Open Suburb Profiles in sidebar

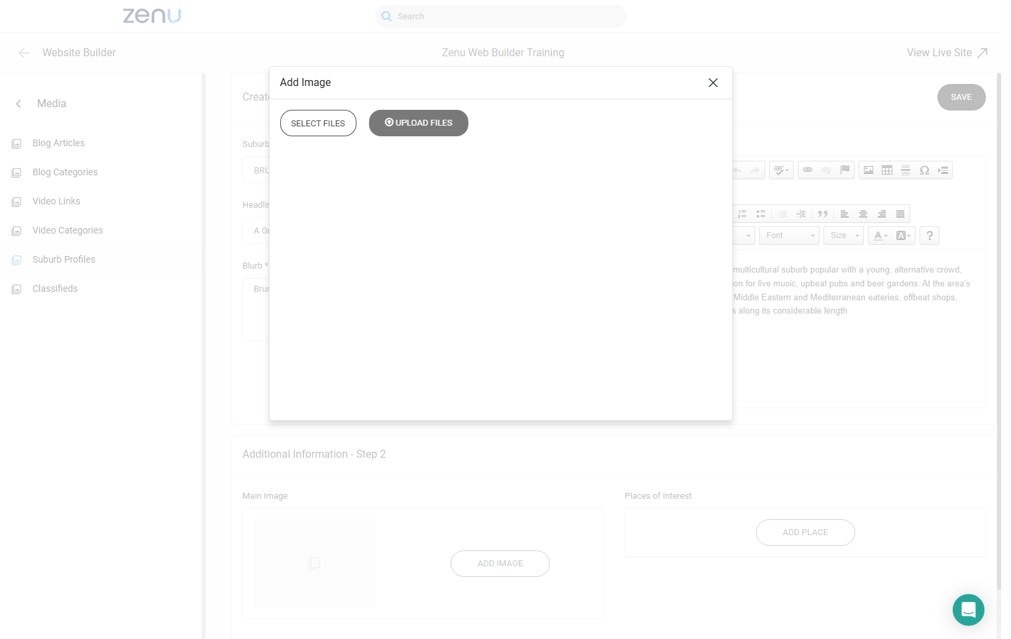(64, 259)
